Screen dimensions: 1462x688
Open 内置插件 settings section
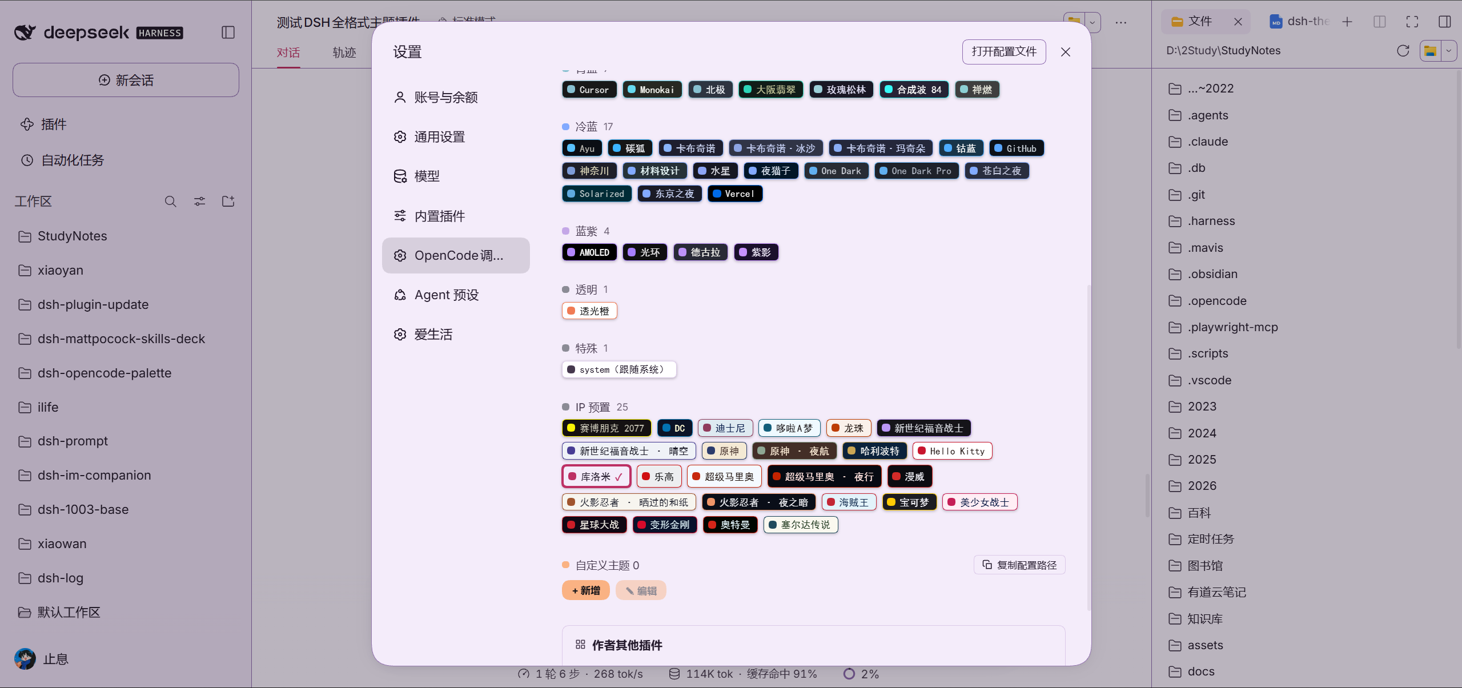pyautogui.click(x=456, y=216)
